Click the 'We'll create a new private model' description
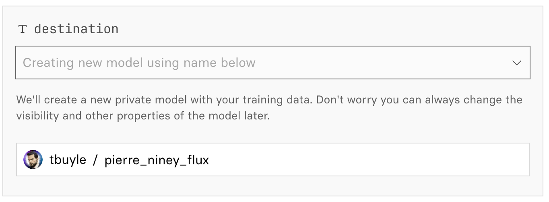 pos(121,100)
